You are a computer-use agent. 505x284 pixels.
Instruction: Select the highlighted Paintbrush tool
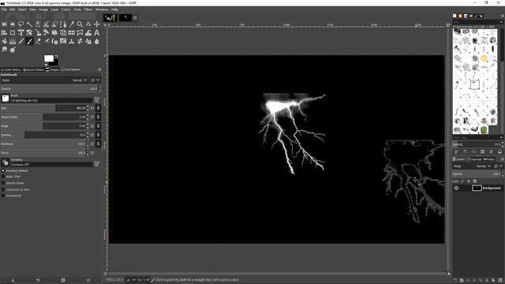click(x=30, y=42)
